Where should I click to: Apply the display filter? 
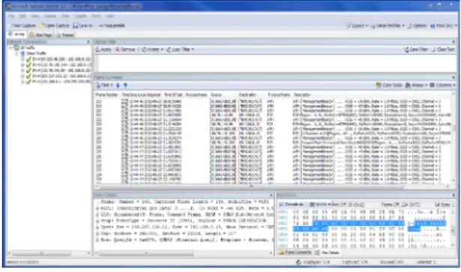pos(103,49)
